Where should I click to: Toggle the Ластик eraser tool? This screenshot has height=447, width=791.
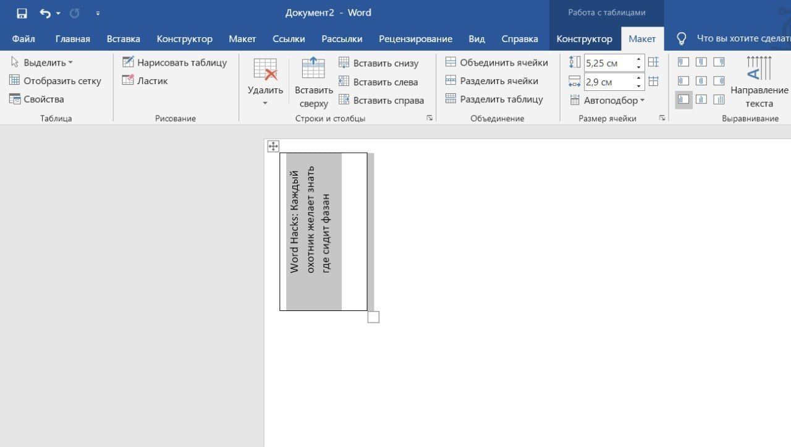pos(145,80)
